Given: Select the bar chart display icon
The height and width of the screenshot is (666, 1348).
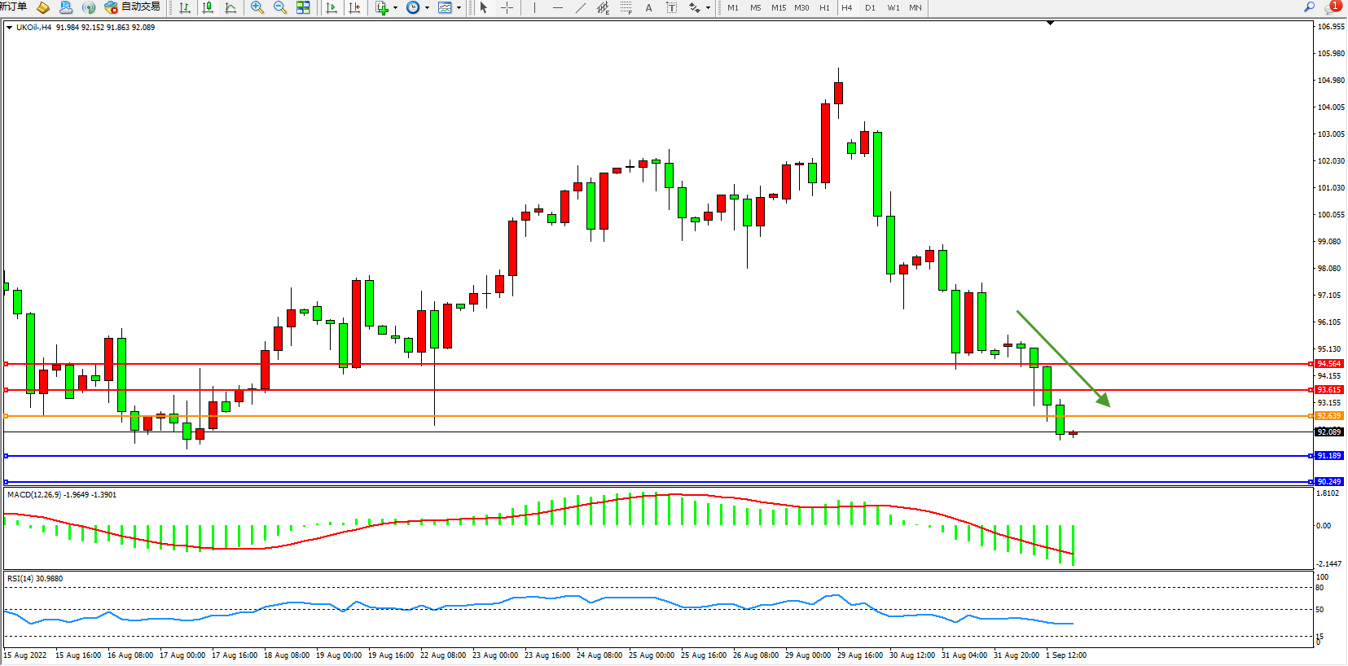Looking at the screenshot, I should pos(185,8).
